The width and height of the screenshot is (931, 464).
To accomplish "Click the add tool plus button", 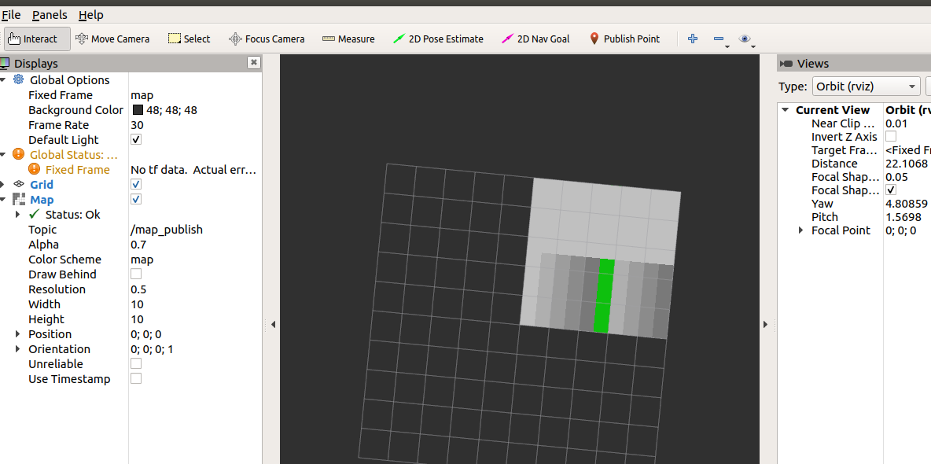I will pos(692,38).
